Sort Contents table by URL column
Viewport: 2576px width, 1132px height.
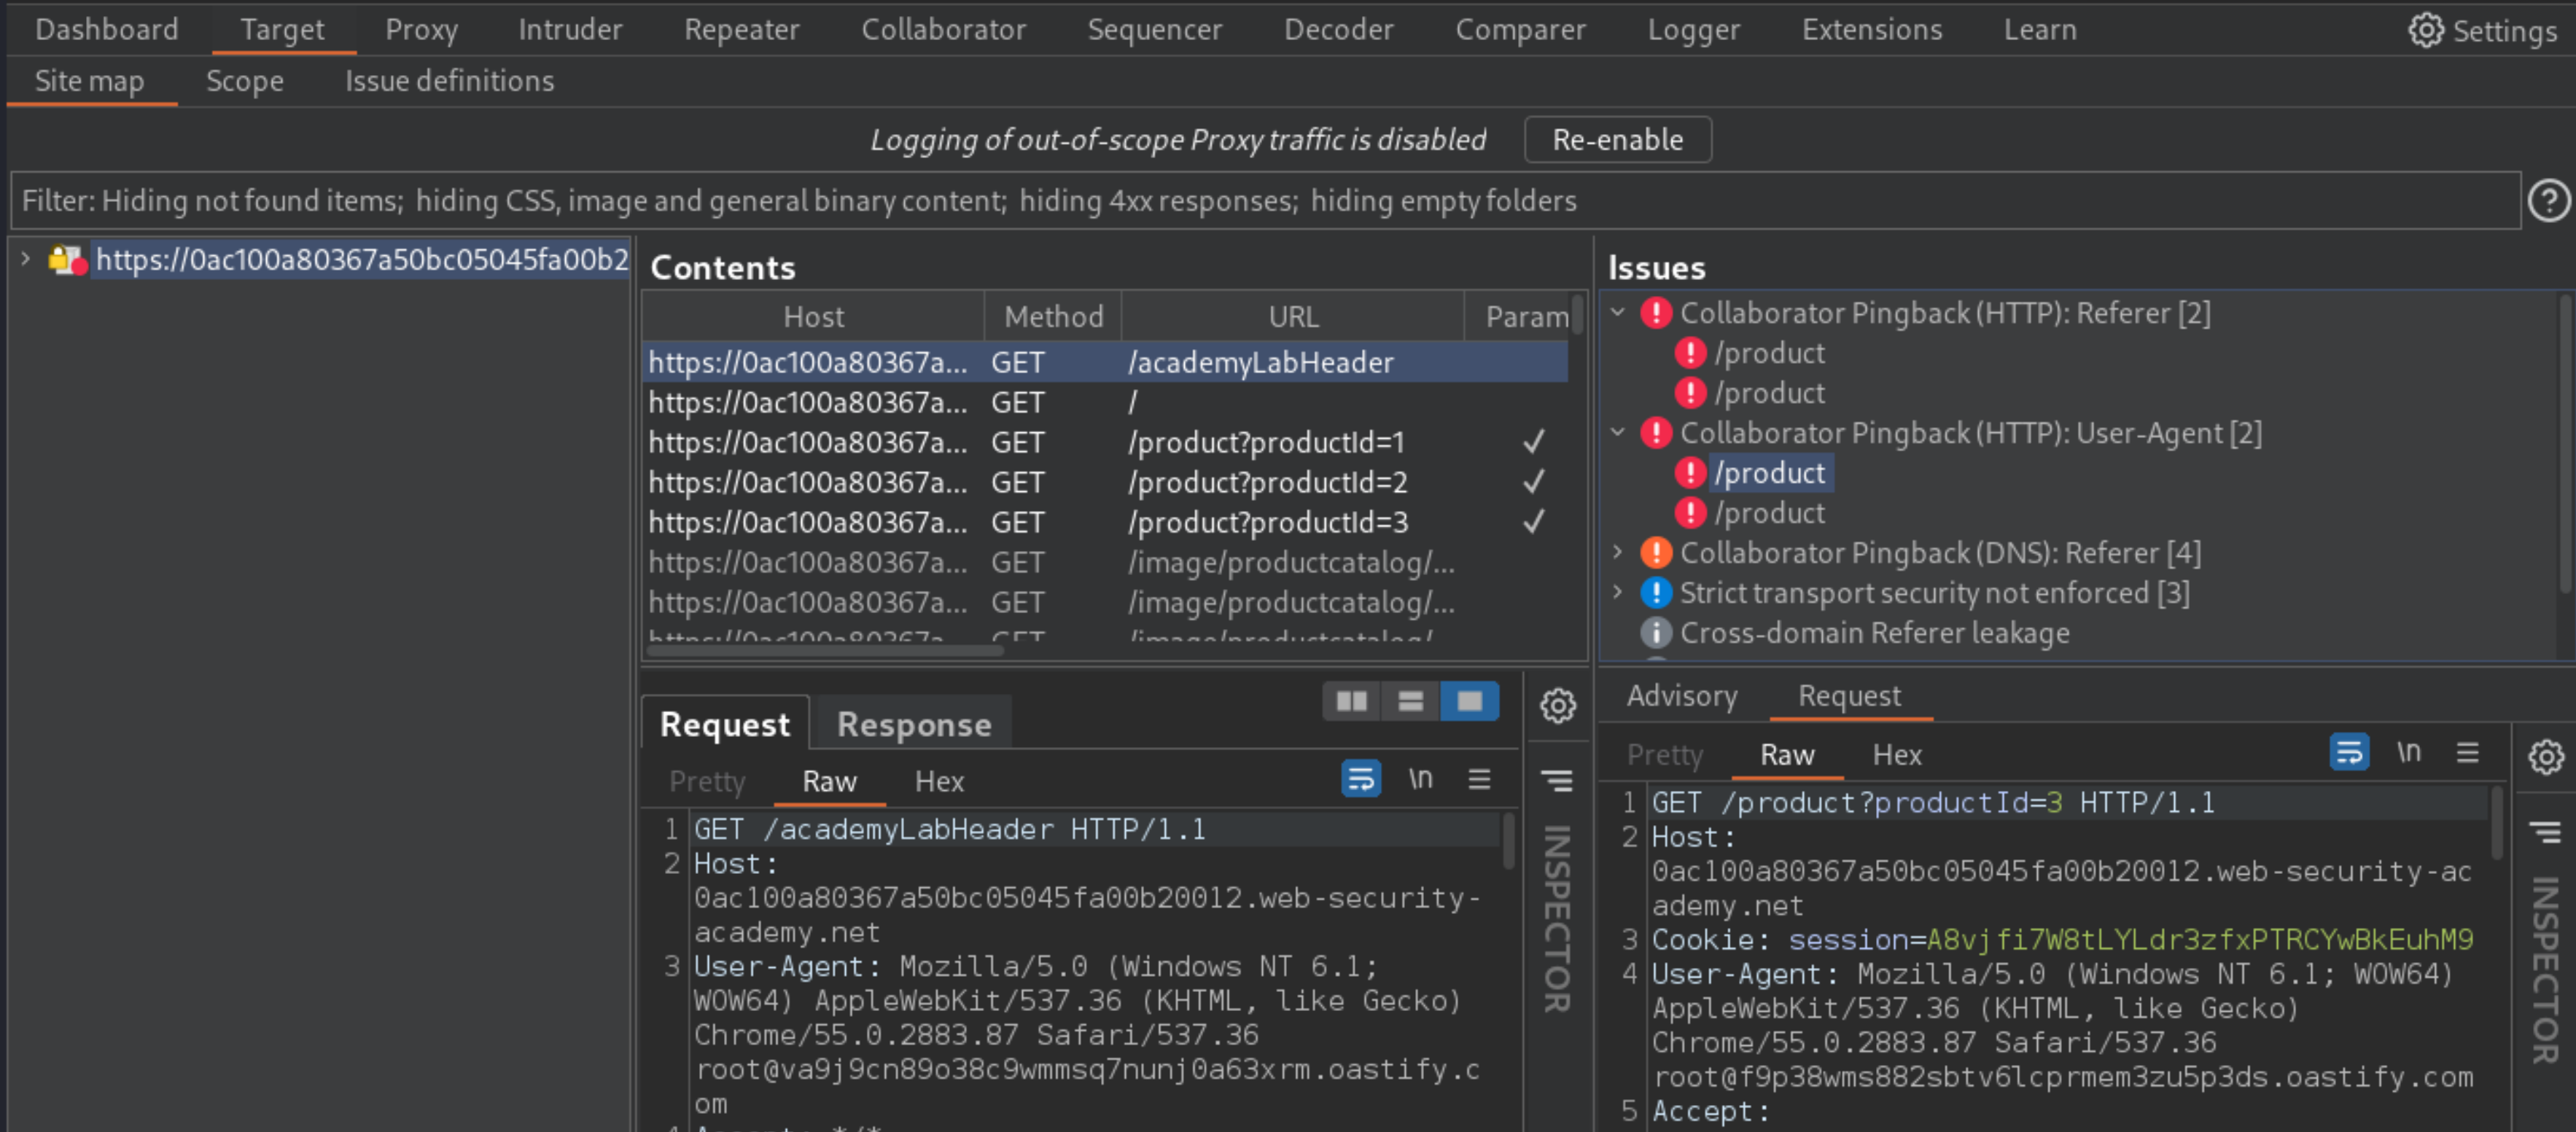pyautogui.click(x=1292, y=316)
